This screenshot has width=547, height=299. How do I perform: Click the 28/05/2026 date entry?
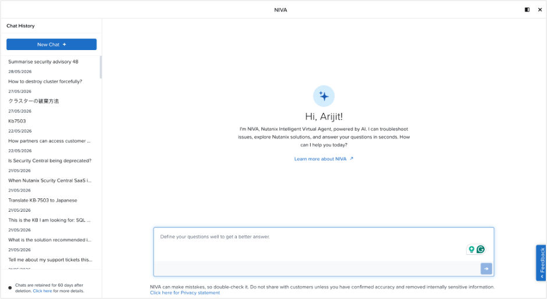pos(20,72)
